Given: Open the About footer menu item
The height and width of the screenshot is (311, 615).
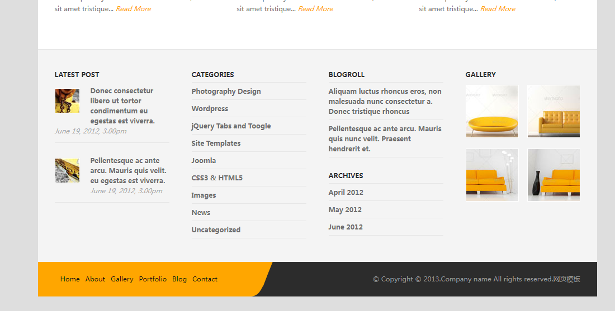Looking at the screenshot, I should tap(95, 279).
